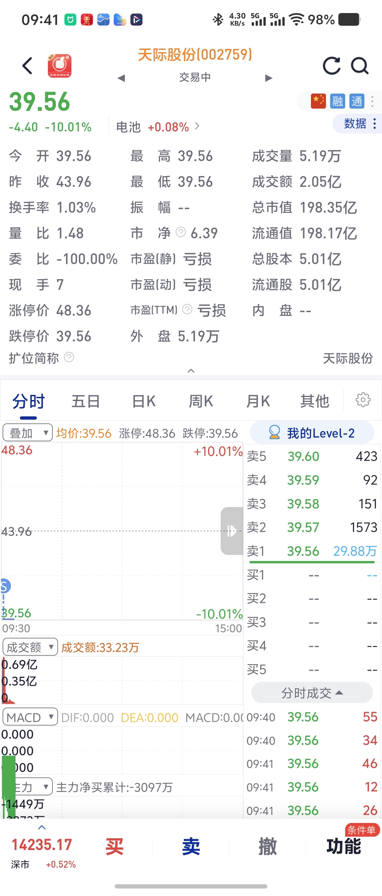The width and height of the screenshot is (382, 896).
Task: Refresh the stock quote
Action: coord(331,66)
